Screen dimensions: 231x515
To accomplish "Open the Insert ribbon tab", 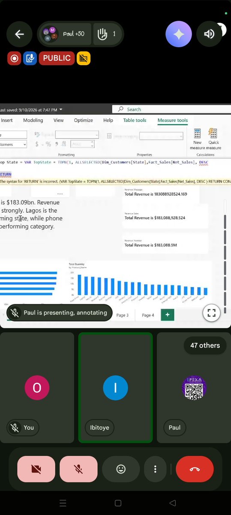I will [7, 121].
